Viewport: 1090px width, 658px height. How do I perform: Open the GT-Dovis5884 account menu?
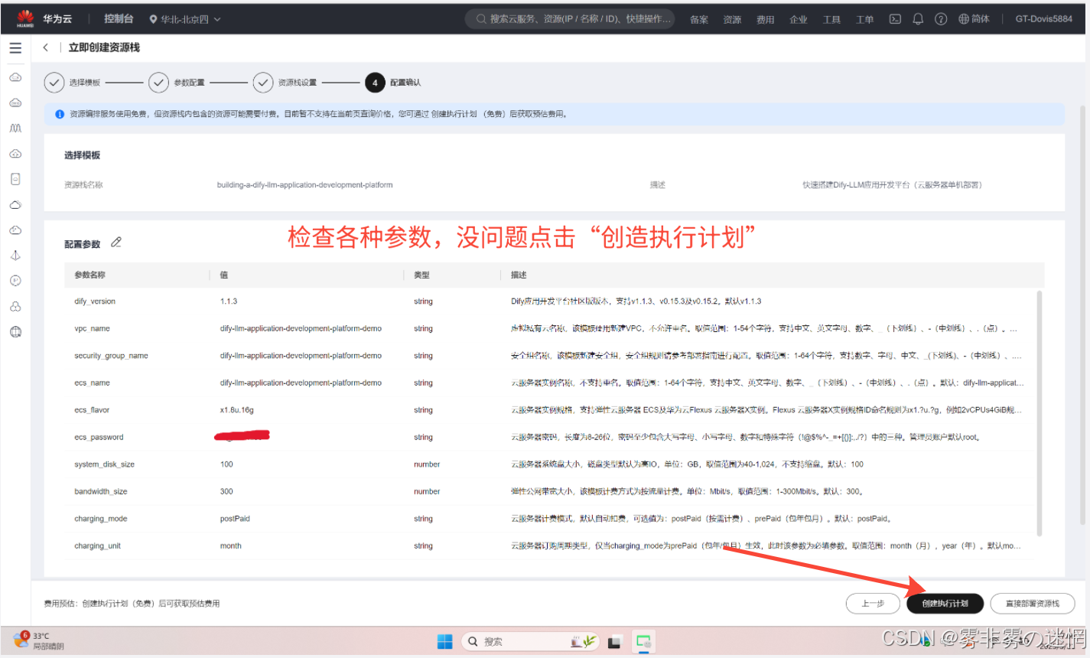[x=1043, y=19]
